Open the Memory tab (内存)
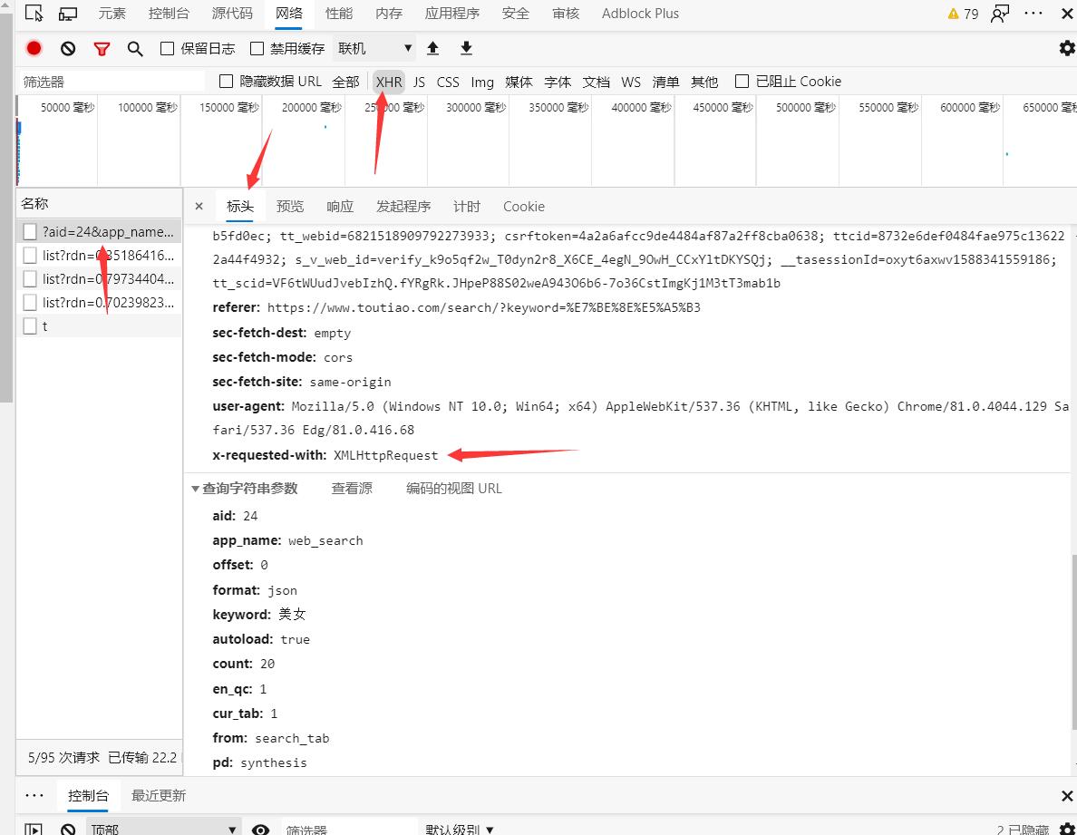1077x835 pixels. coord(389,13)
